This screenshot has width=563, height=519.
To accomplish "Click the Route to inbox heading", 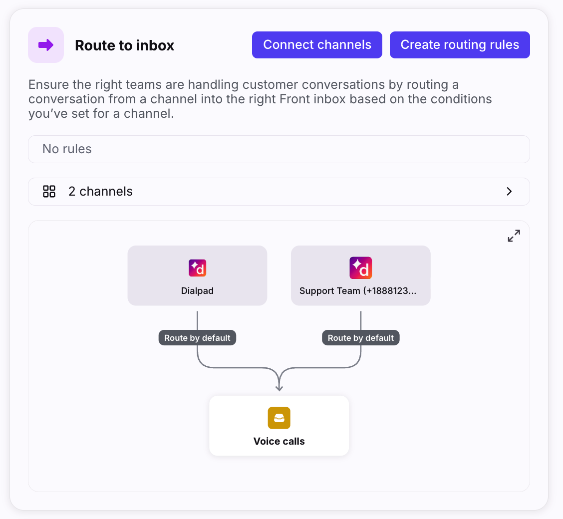I will (124, 45).
